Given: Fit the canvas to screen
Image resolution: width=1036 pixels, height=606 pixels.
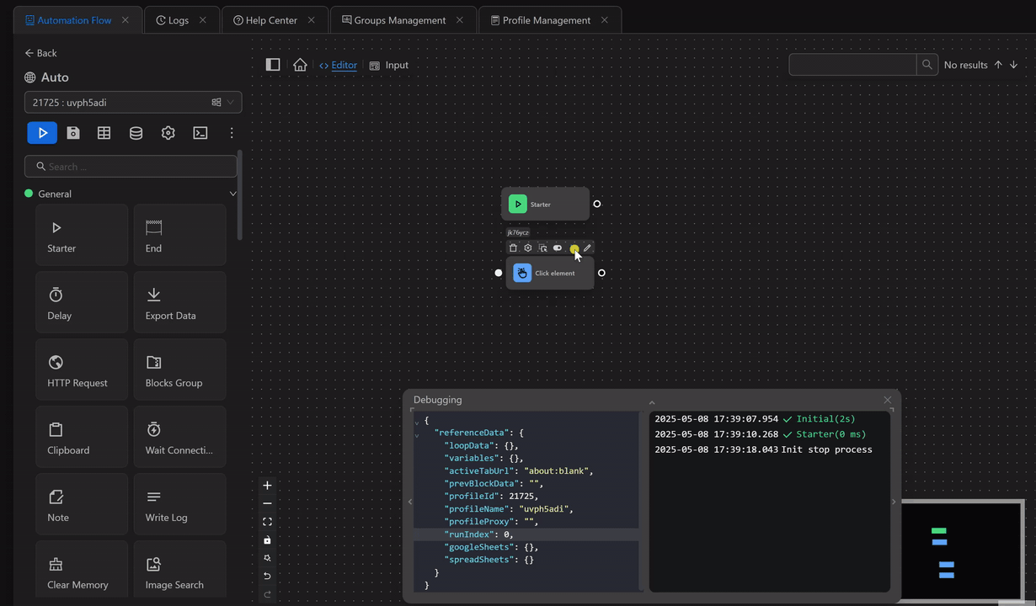Looking at the screenshot, I should (267, 522).
